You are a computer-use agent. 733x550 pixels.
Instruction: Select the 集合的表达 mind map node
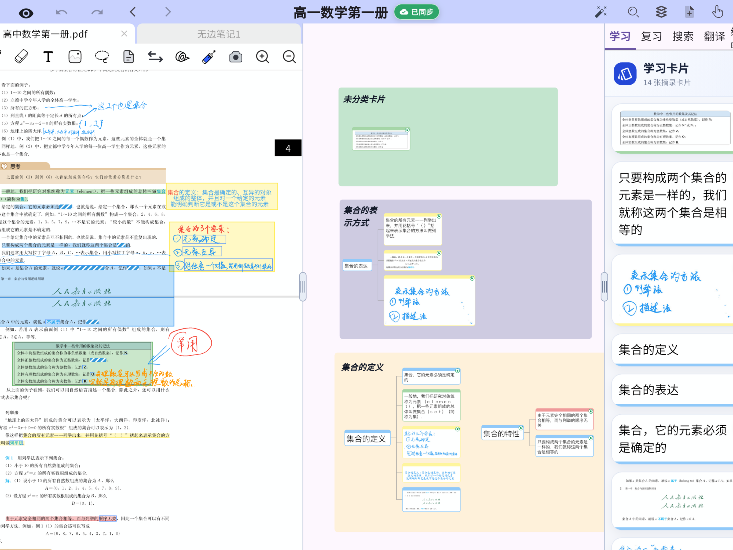pos(357,266)
